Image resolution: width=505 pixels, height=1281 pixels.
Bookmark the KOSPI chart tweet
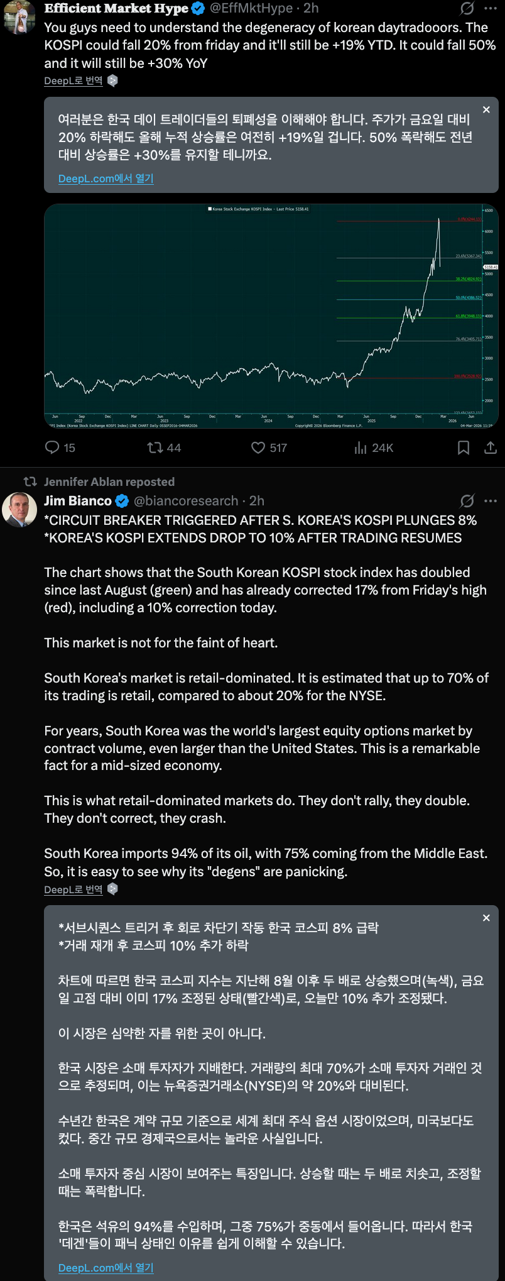[x=464, y=448]
